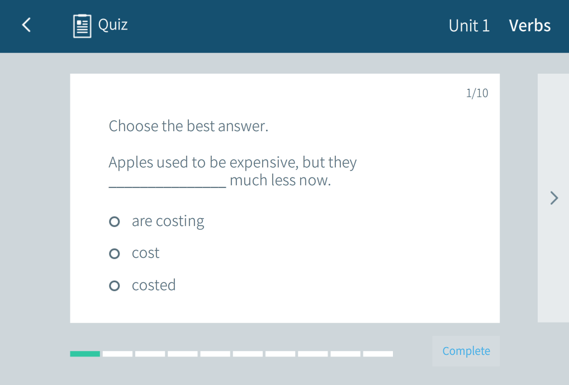Advance to the next question chevron

click(x=553, y=198)
